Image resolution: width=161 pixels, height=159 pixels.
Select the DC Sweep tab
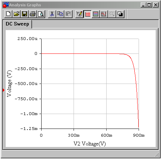pos(17,24)
